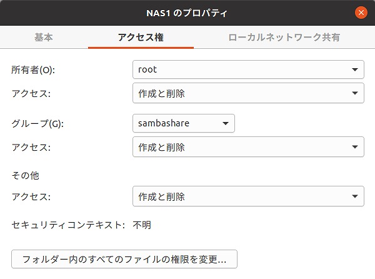Switch to the 基本 tab
Image resolution: width=375 pixels, height=279 pixels.
pyautogui.click(x=44, y=38)
